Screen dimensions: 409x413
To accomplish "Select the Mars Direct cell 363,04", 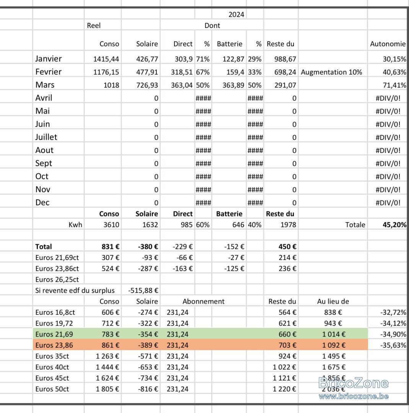I will point(178,85).
